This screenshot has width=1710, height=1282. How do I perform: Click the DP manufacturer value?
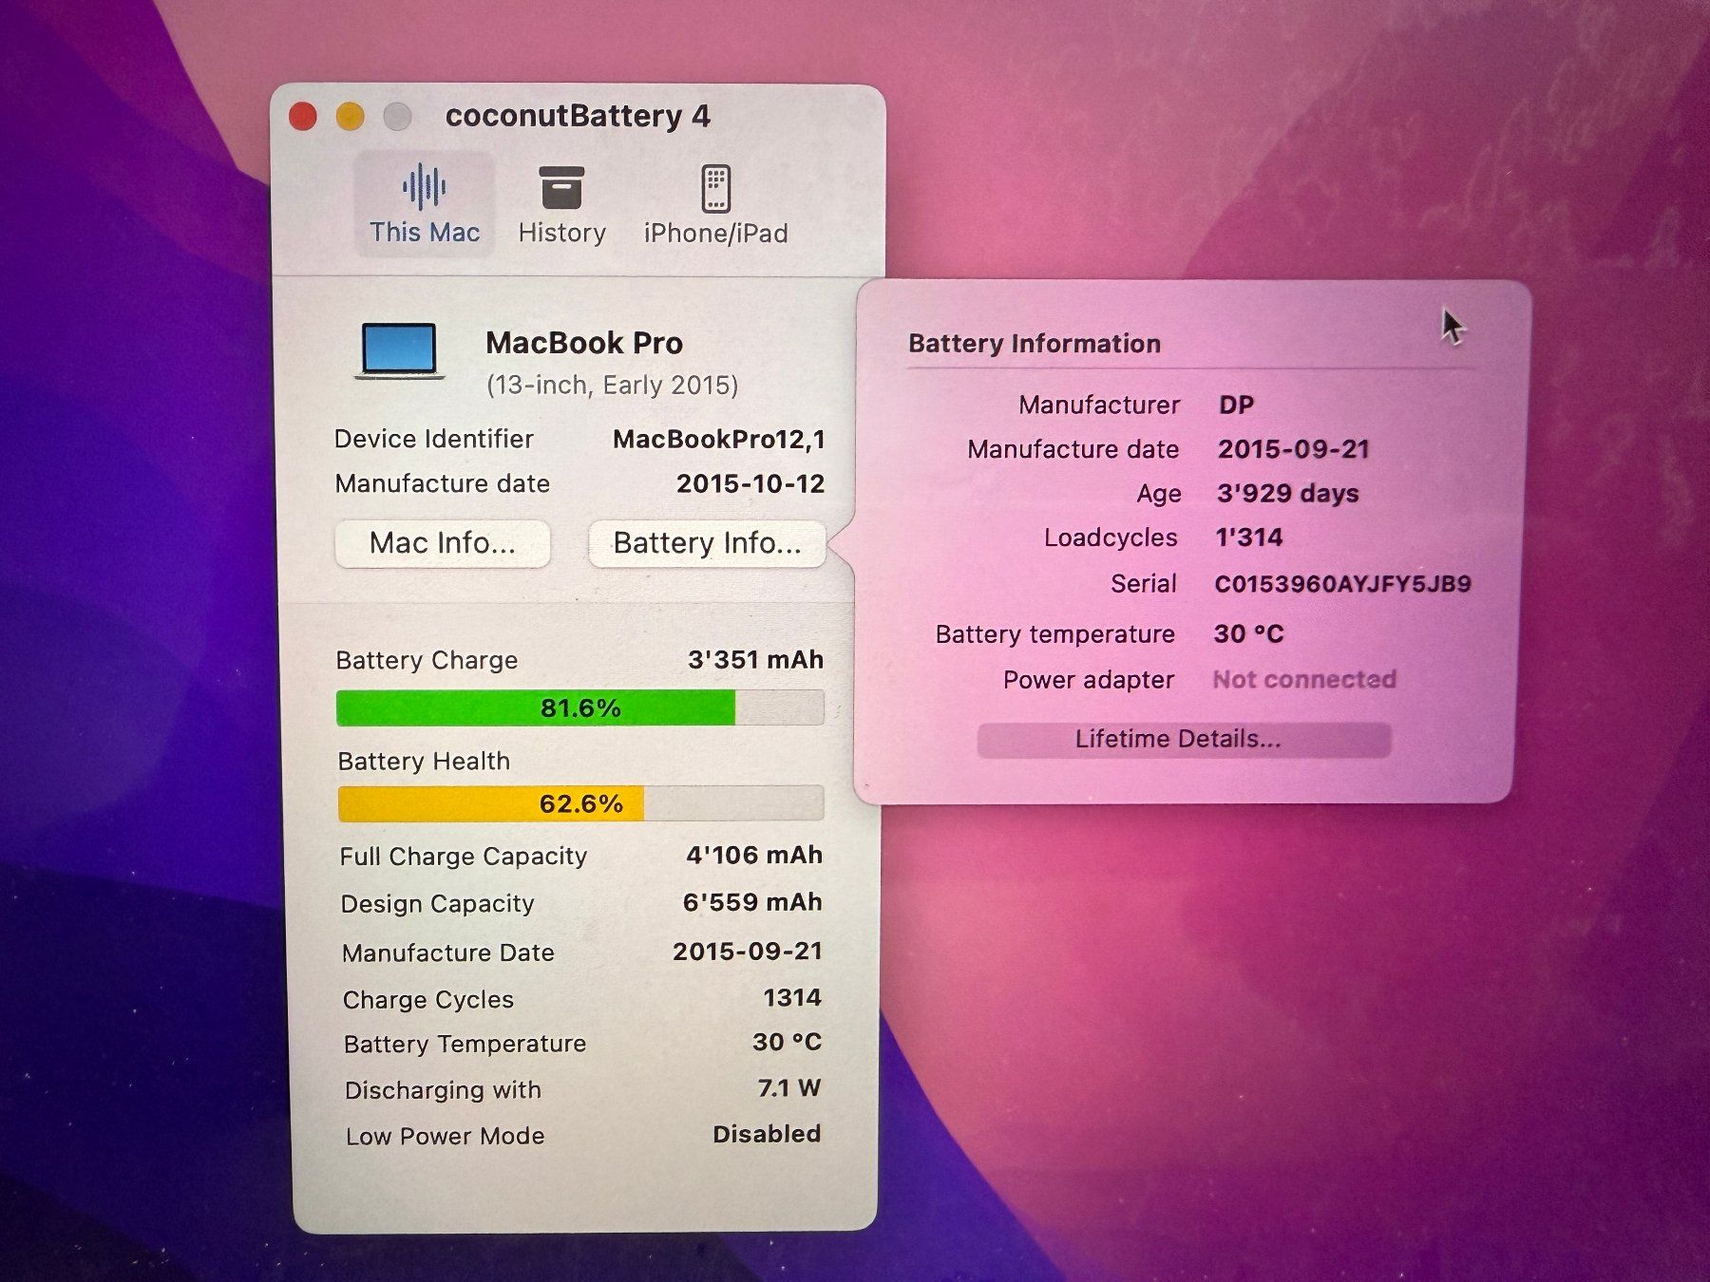1236,405
